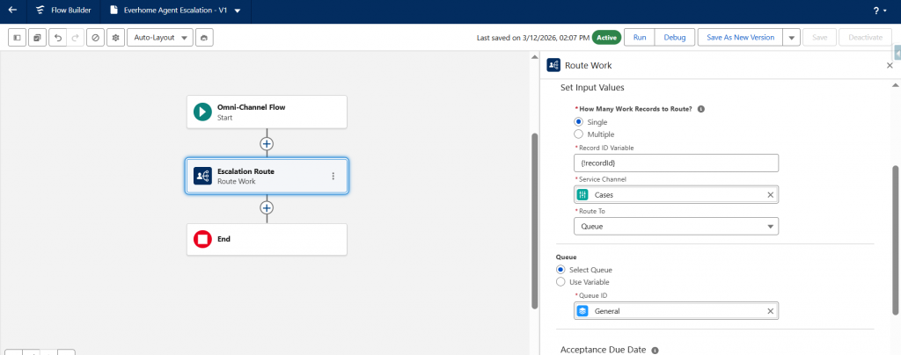Viewport: 901px width, 355px height.
Task: Click the Record ID Variable input field
Action: pos(675,163)
